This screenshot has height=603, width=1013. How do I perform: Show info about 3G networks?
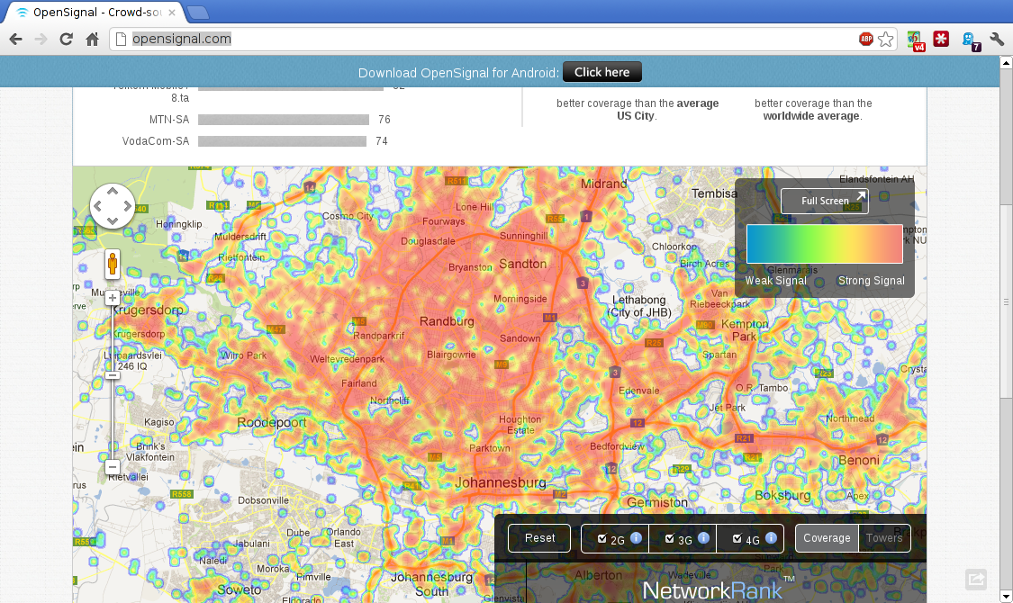pyautogui.click(x=703, y=538)
